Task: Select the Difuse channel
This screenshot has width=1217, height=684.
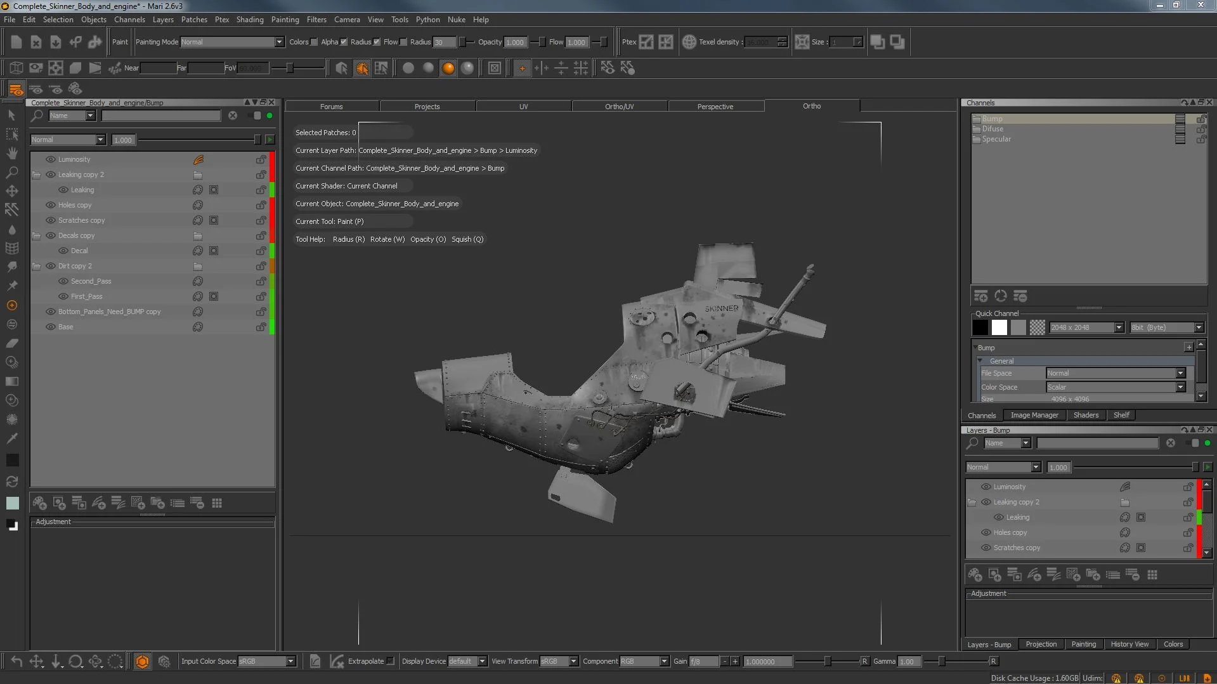Action: (992, 129)
